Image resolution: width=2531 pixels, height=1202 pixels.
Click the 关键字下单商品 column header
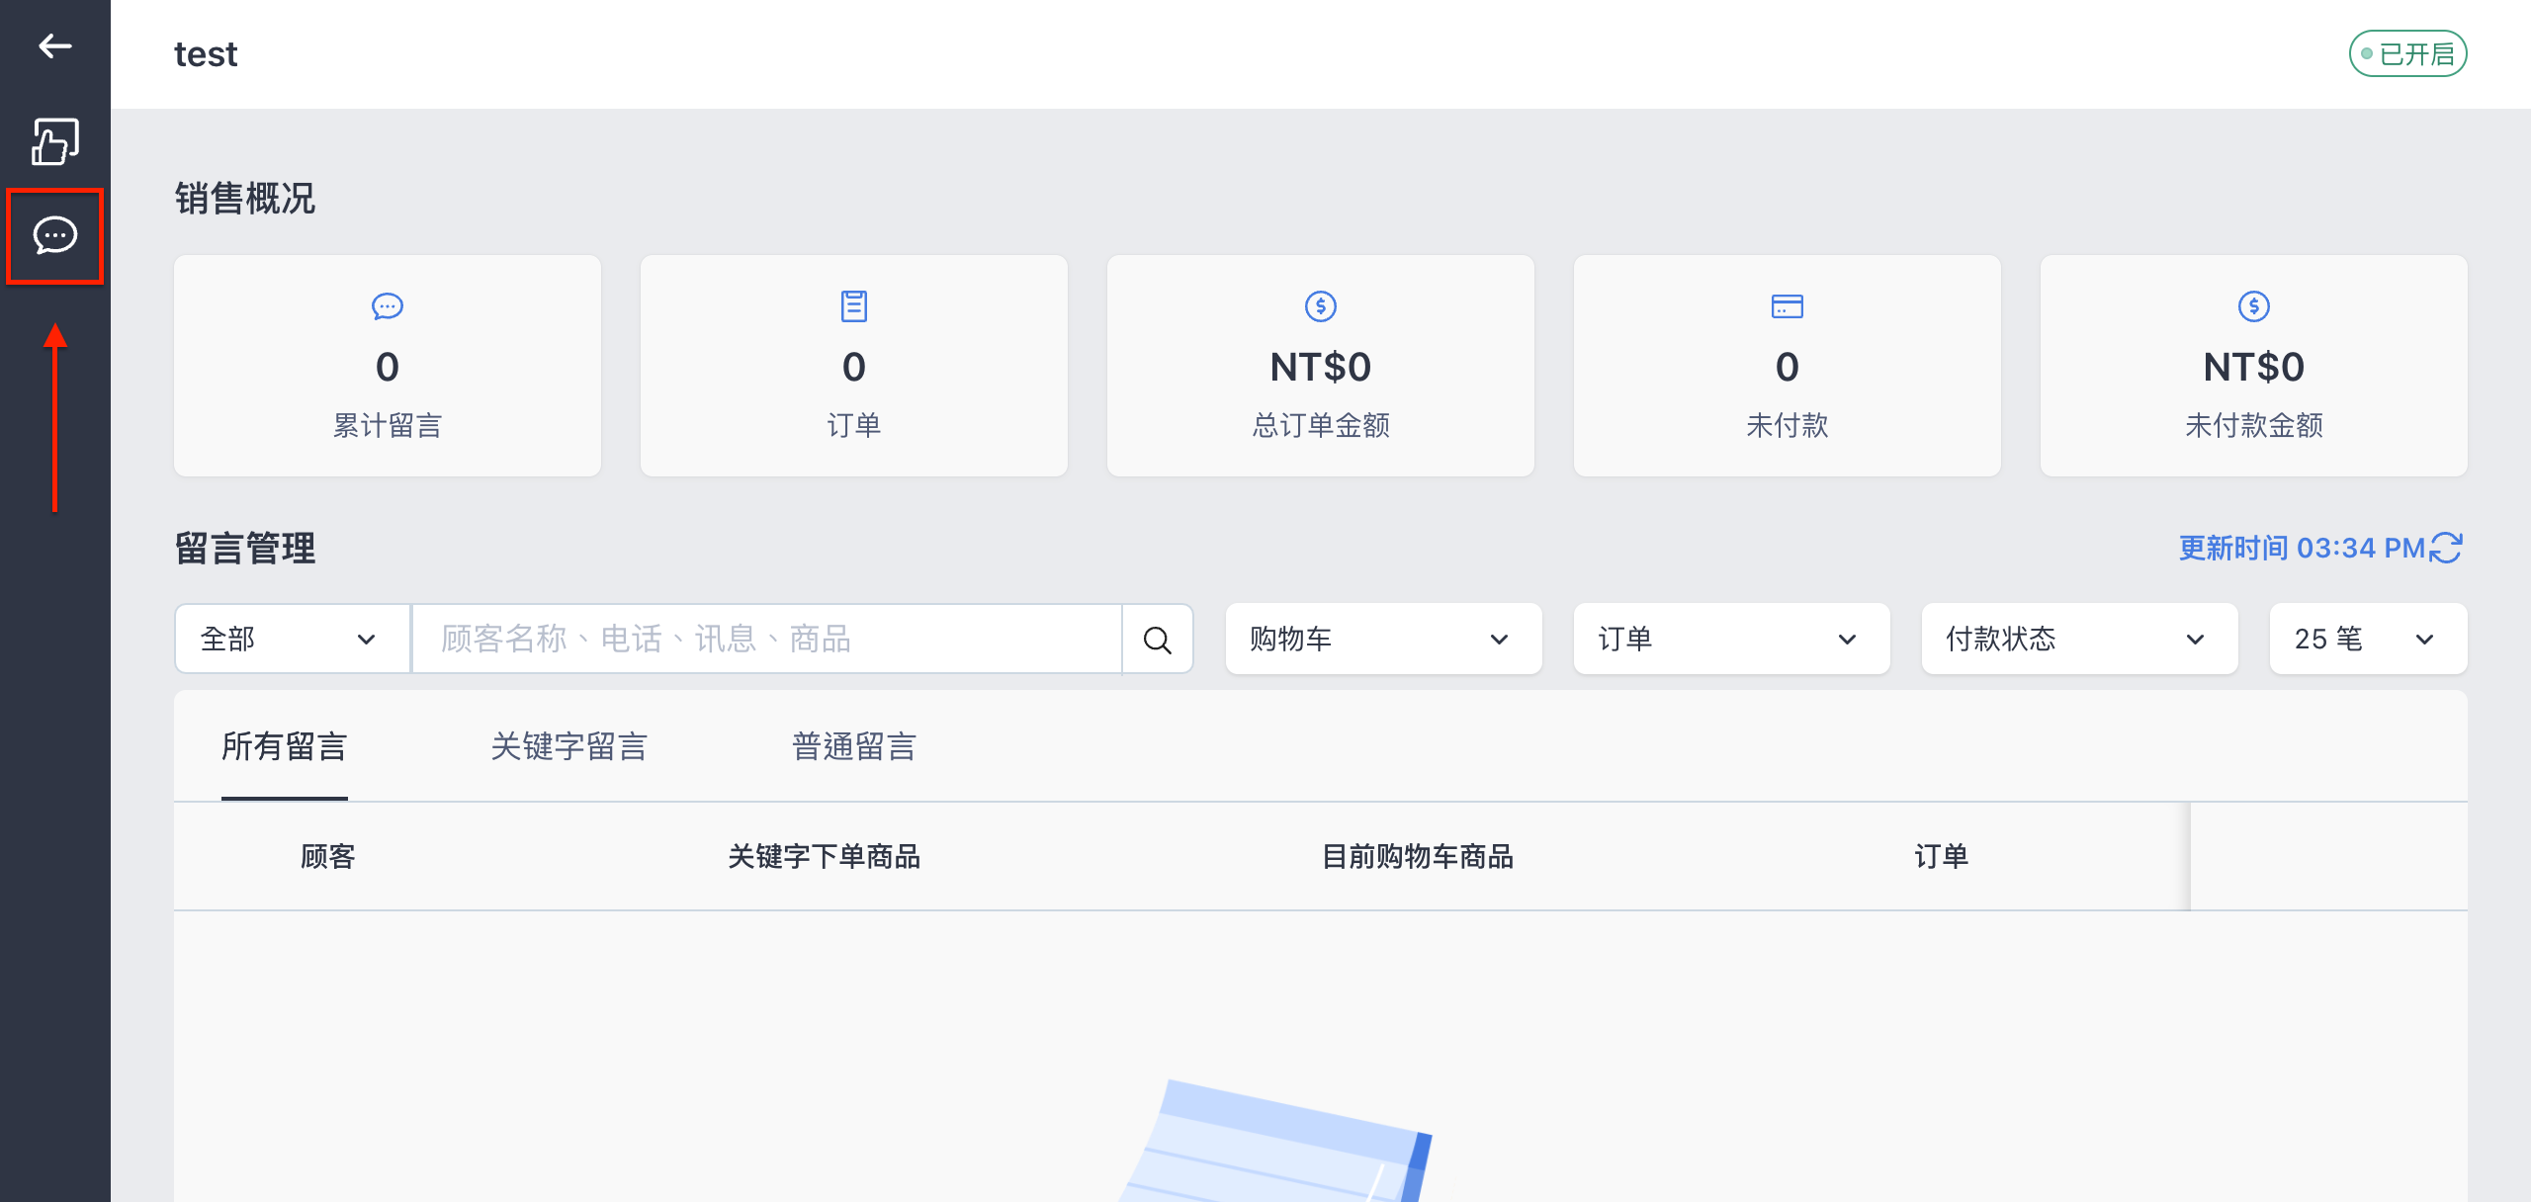[x=825, y=856]
